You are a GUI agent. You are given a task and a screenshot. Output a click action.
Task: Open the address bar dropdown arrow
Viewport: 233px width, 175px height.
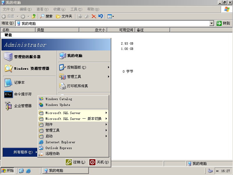click(212, 23)
